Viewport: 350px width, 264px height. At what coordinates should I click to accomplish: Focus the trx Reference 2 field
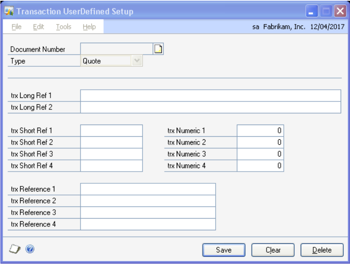pos(148,201)
